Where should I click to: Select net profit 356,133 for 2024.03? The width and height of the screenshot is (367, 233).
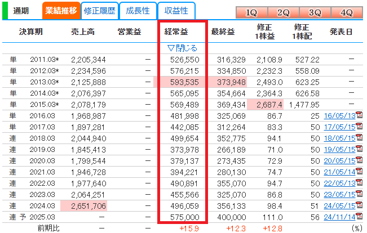[232, 206]
